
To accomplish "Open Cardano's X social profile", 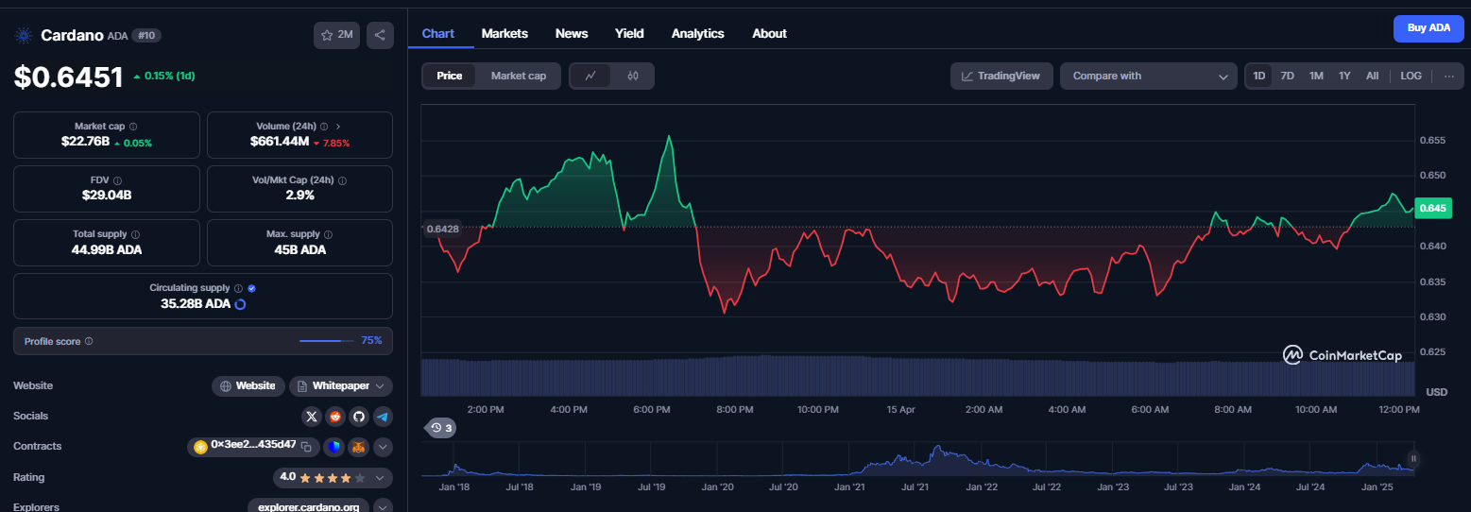I will click(312, 416).
